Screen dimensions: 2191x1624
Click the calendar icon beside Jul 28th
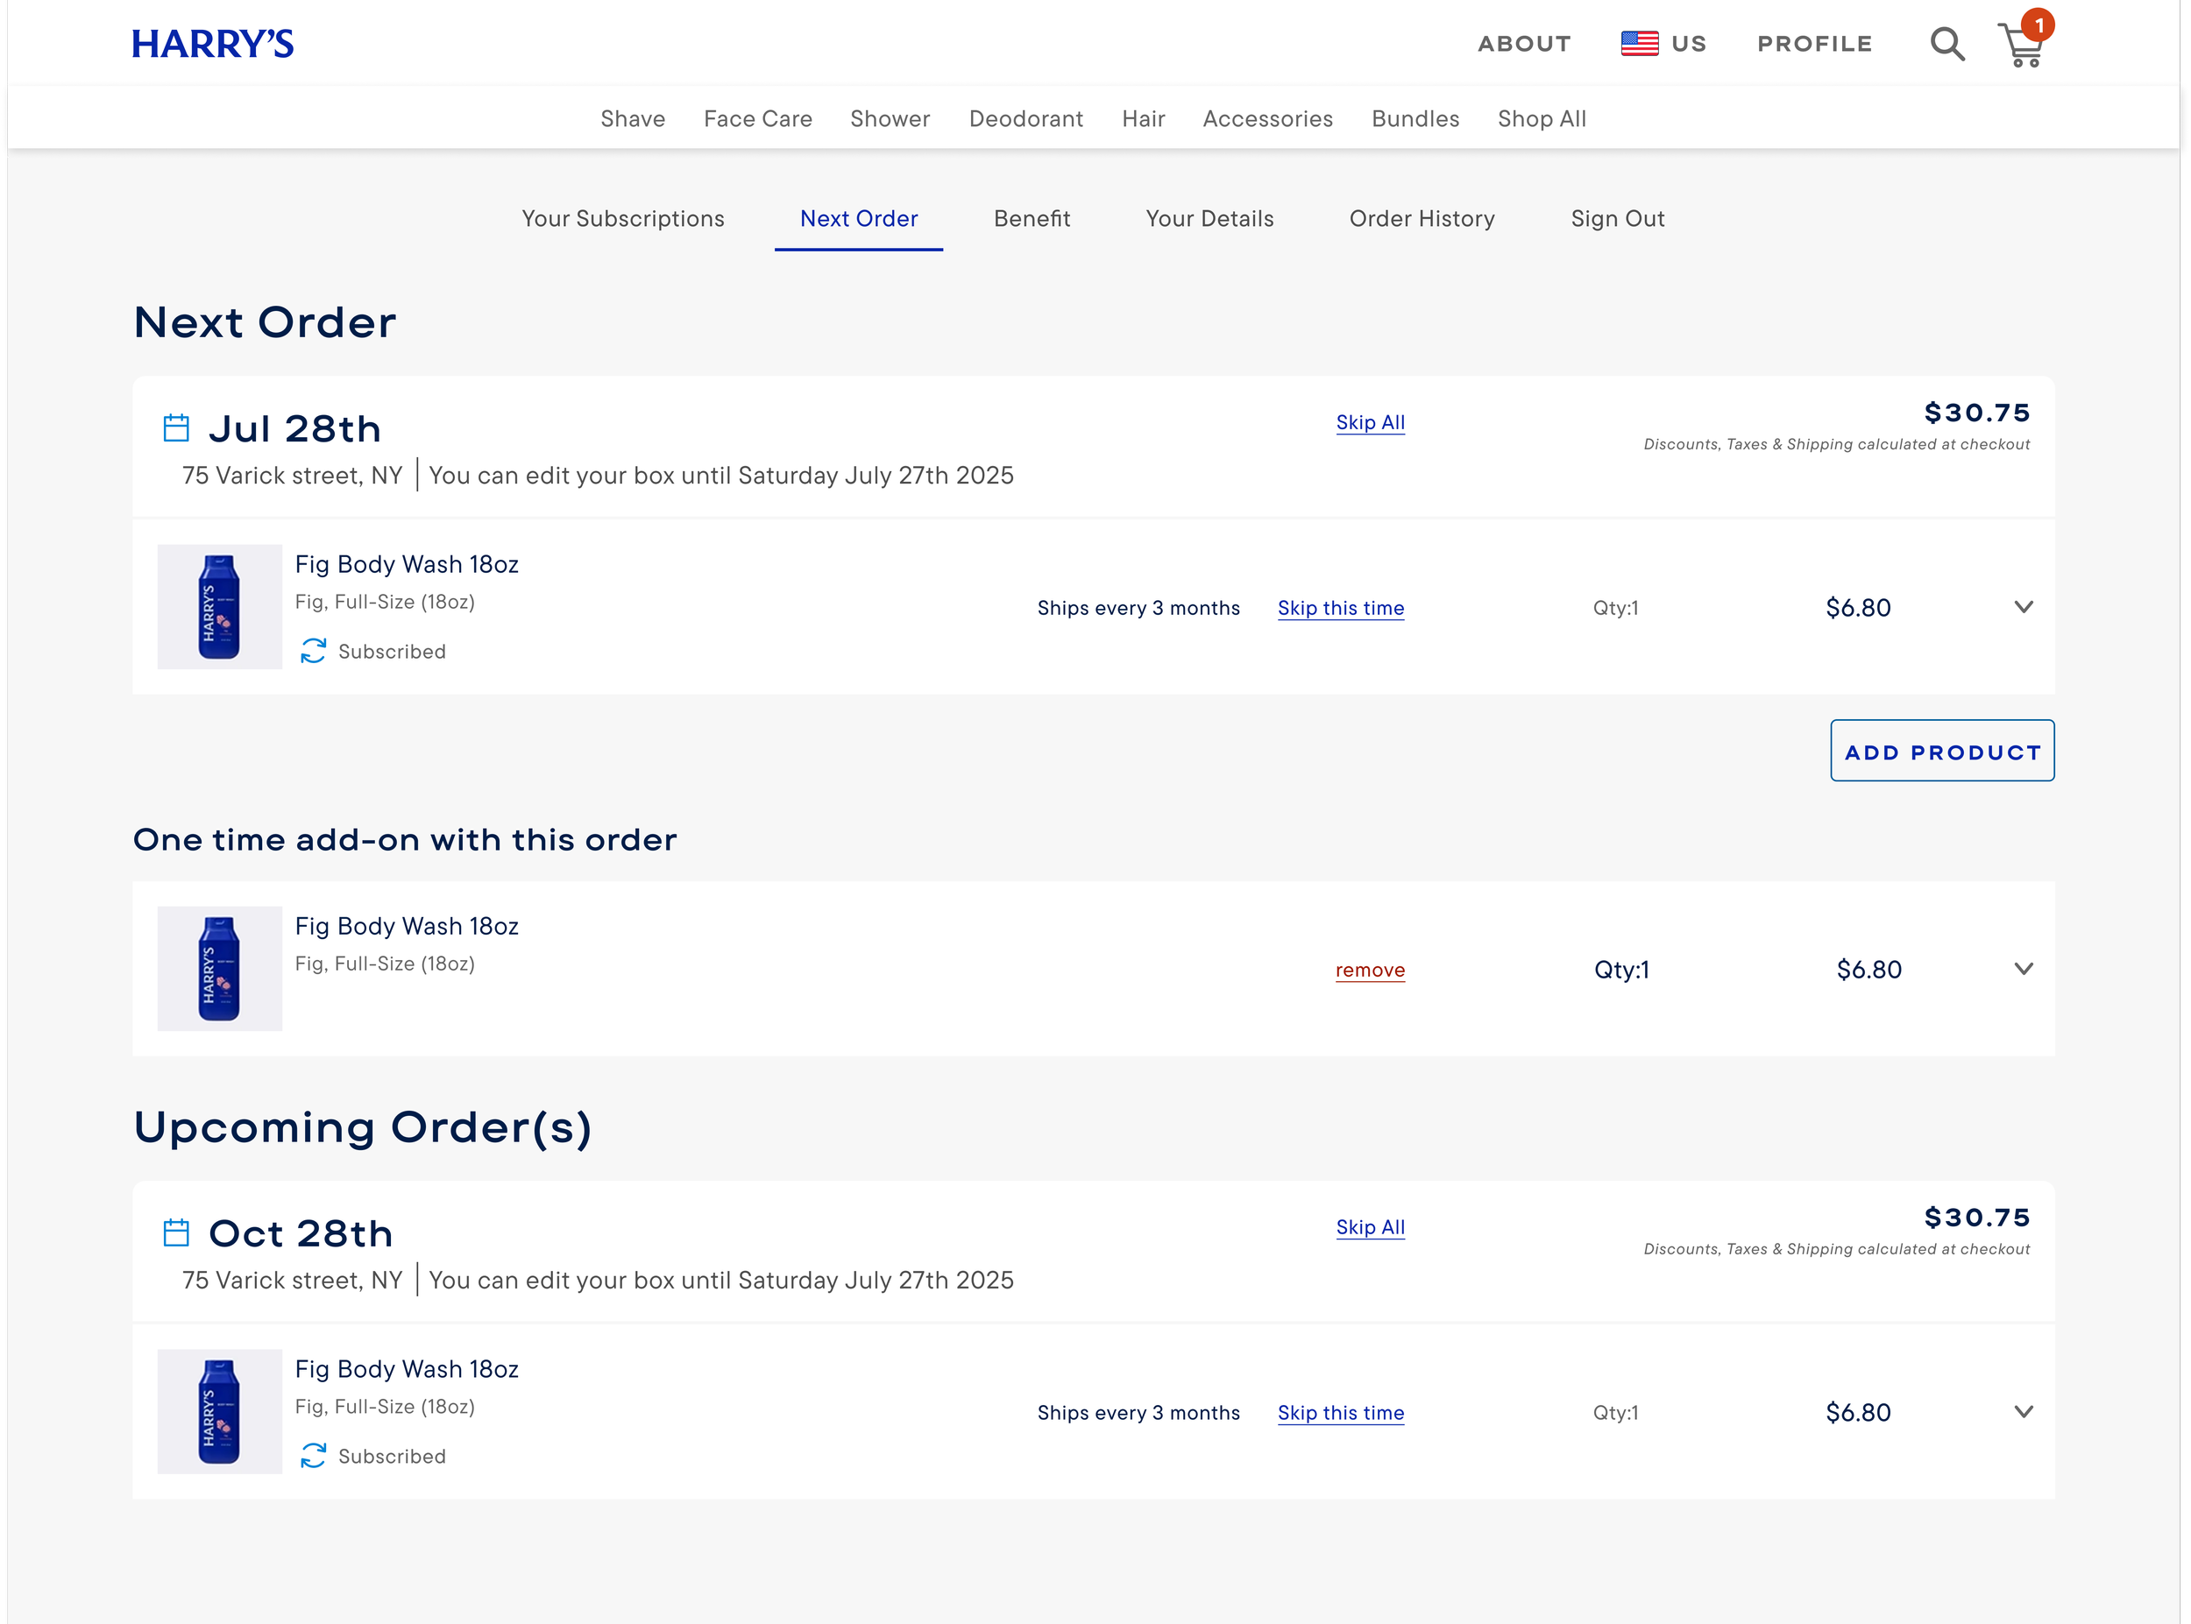(176, 428)
